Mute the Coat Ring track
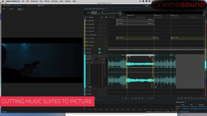The width and height of the screenshot is (207, 116). (x=99, y=24)
